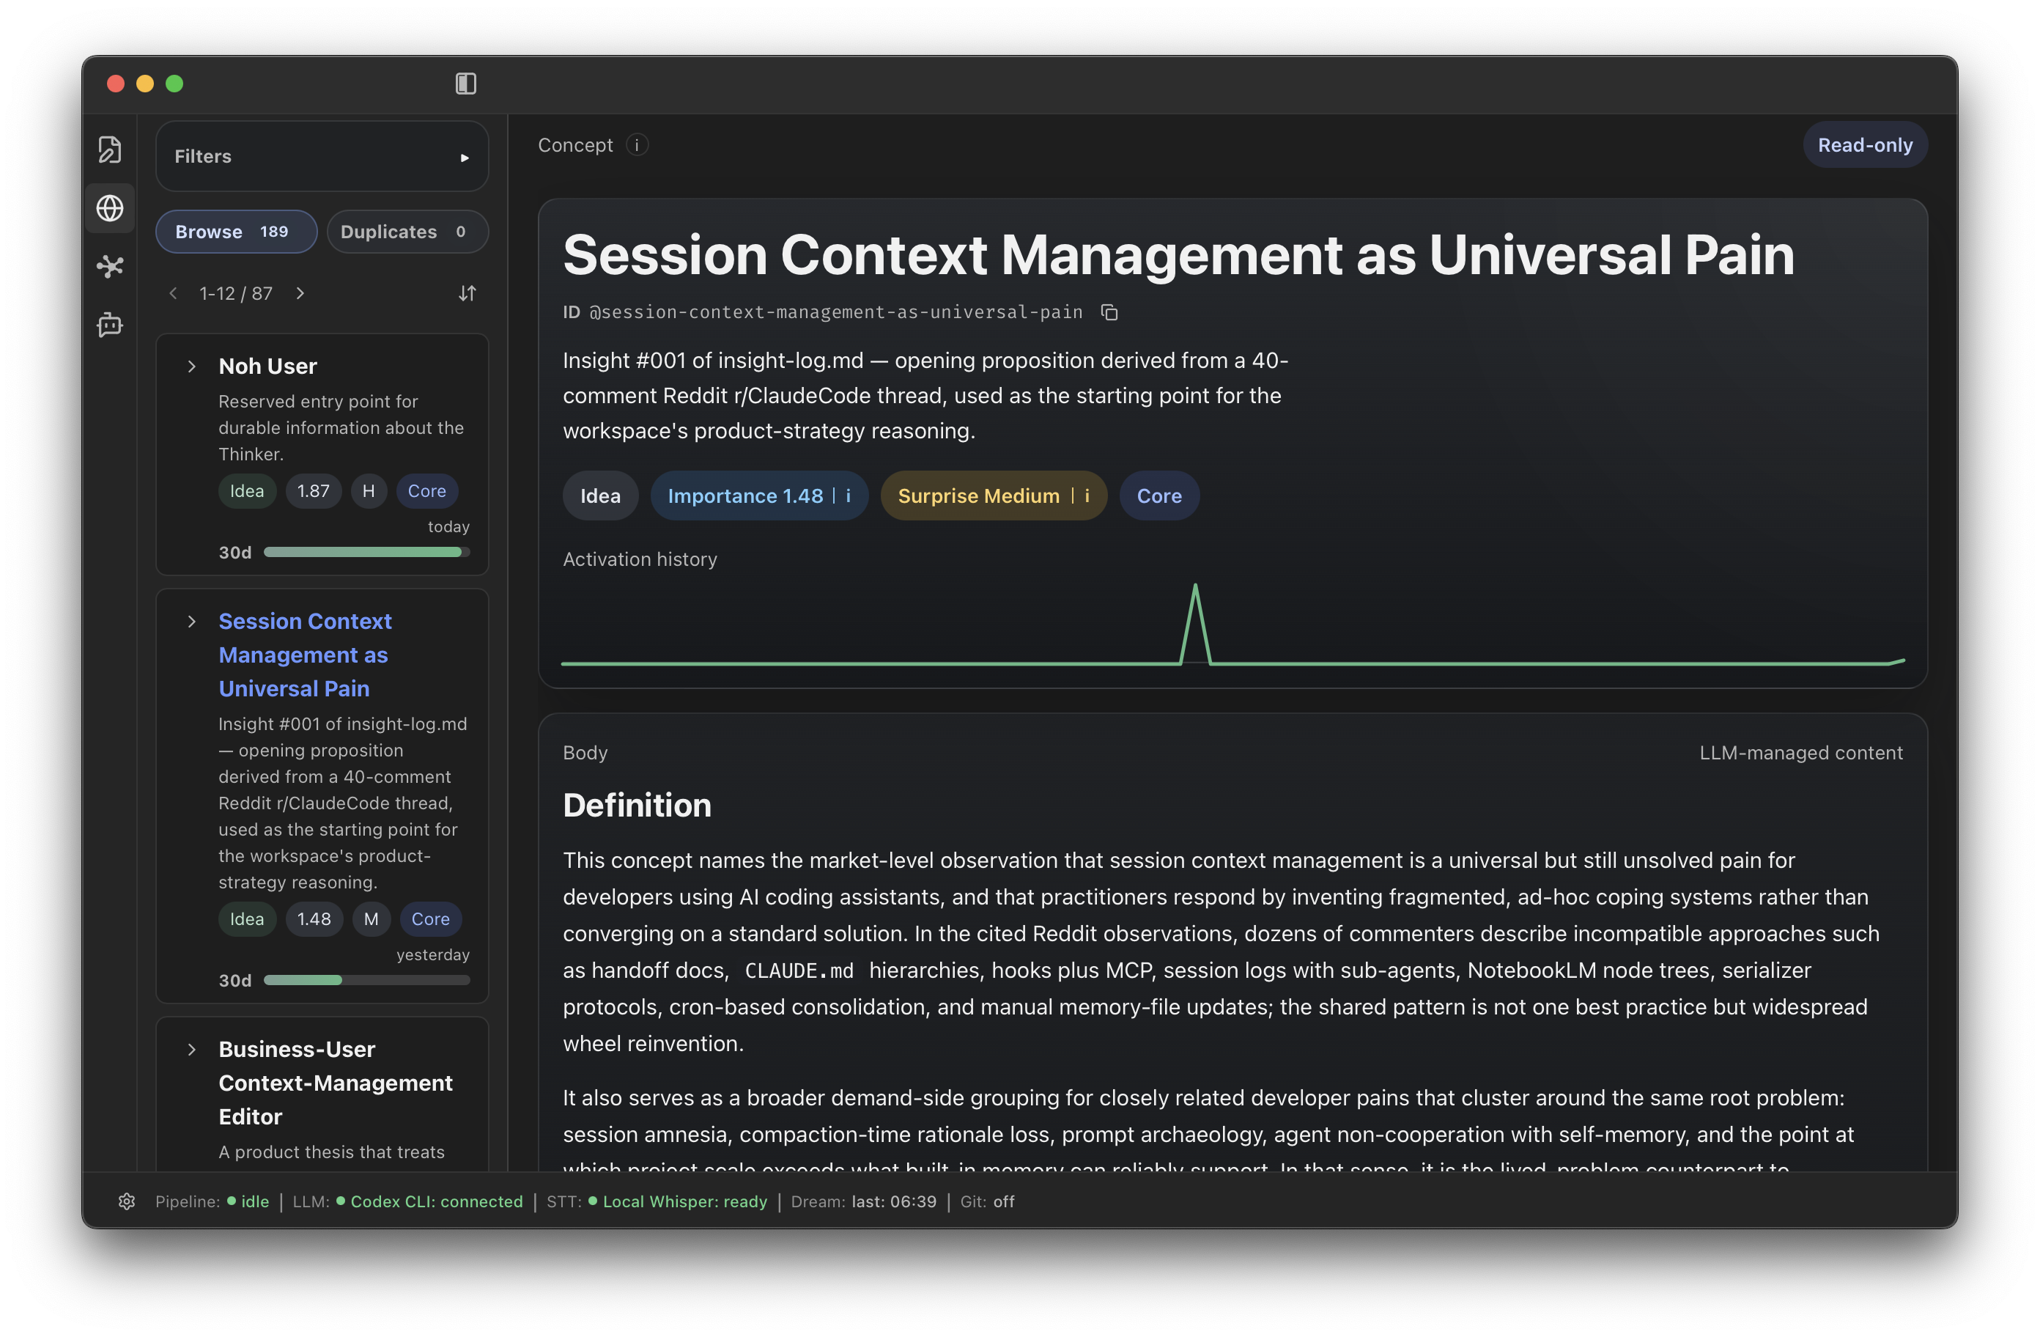Copy the concept ID to clipboard

1109,312
